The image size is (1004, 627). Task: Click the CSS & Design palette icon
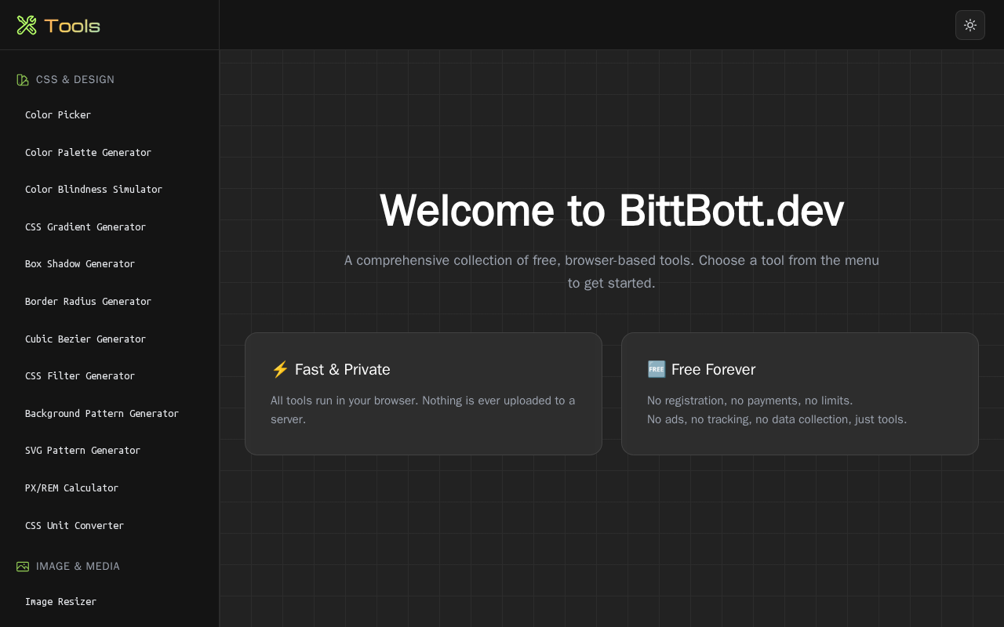[x=23, y=80]
